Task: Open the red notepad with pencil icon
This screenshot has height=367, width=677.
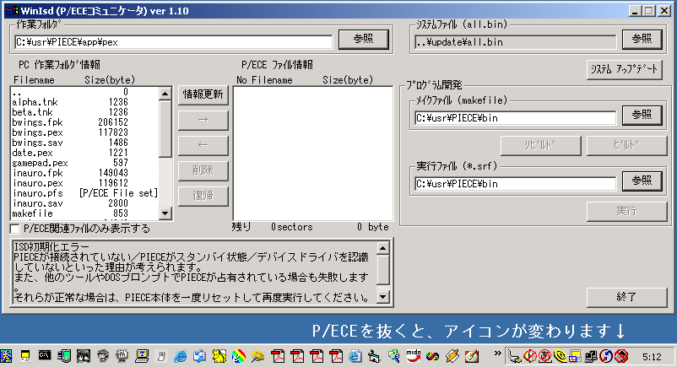Action: 472,356
